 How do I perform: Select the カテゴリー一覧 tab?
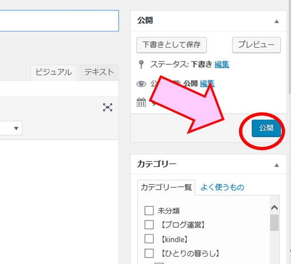pyautogui.click(x=166, y=187)
